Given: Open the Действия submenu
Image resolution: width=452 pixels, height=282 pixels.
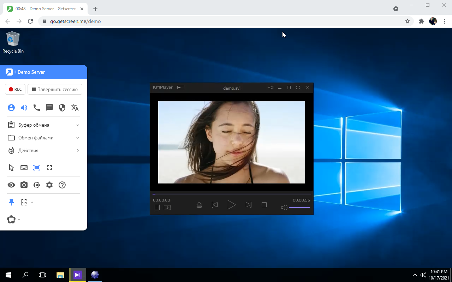Looking at the screenshot, I should 43,150.
